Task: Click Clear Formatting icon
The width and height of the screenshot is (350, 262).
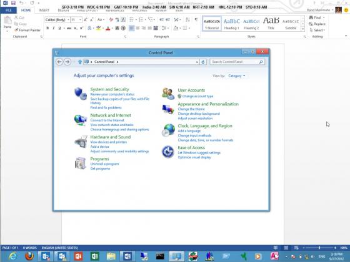Action: [x=111, y=19]
